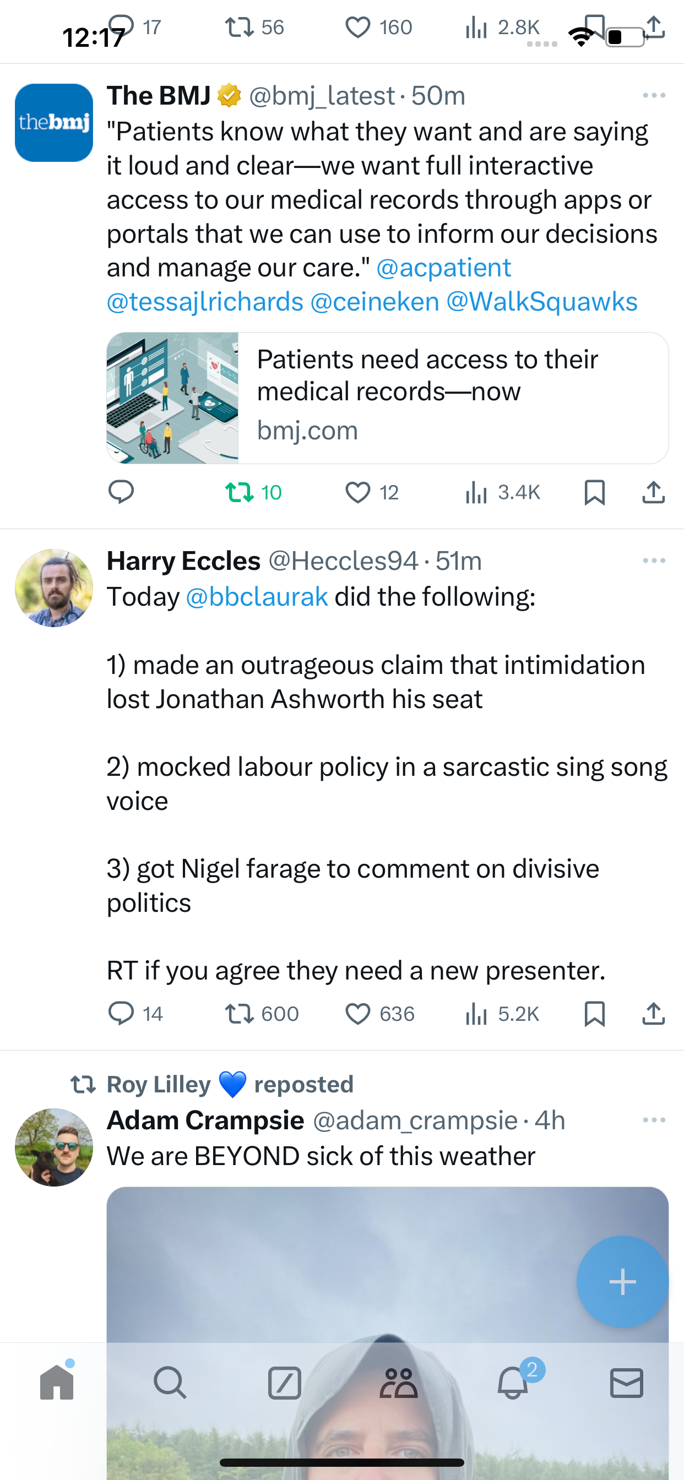Viewport: 684px width, 1480px height.
Task: Tap the compose new post button
Action: click(x=622, y=1281)
